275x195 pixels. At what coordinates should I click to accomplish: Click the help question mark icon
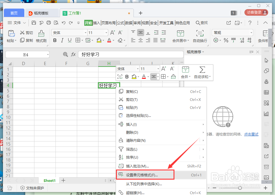click(x=250, y=23)
